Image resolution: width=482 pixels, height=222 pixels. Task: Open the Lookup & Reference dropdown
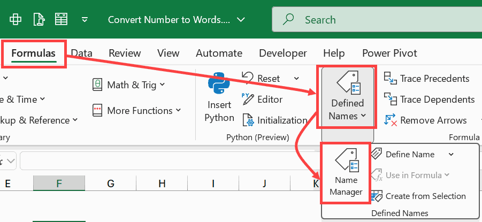(39, 120)
